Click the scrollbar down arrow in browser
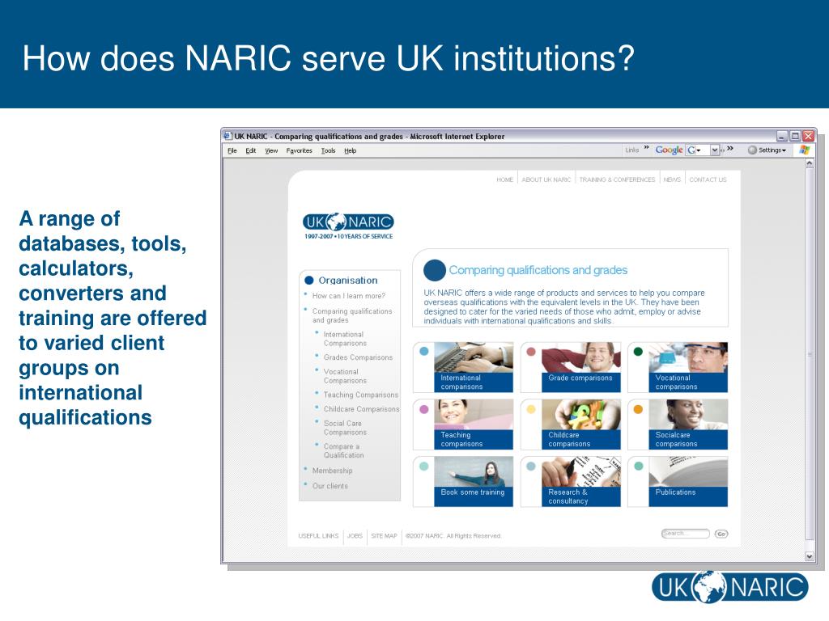This screenshot has width=829, height=621. pyautogui.click(x=809, y=556)
